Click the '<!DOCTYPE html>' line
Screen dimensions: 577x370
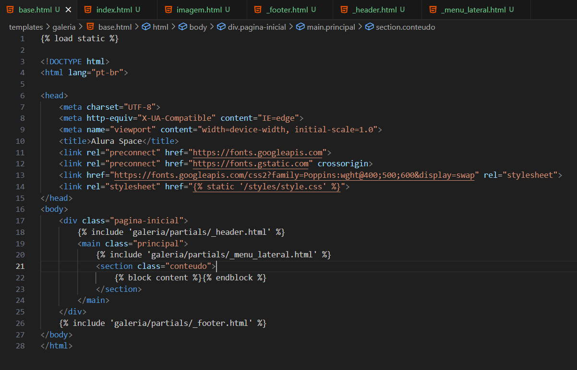tap(75, 61)
